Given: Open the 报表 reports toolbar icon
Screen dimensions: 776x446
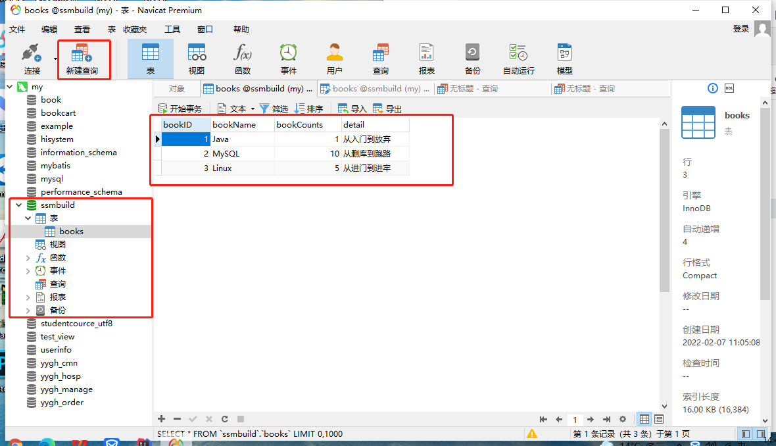Looking at the screenshot, I should click(427, 59).
